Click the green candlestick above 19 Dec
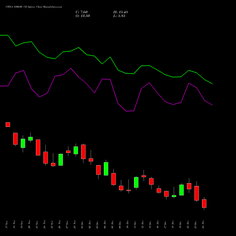Viewport: 236px width, 236px height. [182, 190]
